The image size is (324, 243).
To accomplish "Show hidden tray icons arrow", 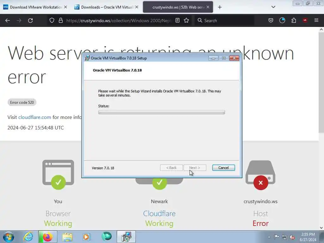I will 269,237.
